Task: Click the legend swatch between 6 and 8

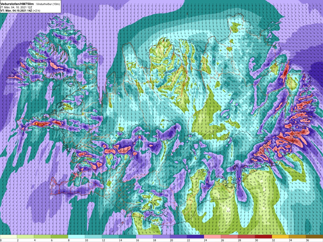Action: 60,237
